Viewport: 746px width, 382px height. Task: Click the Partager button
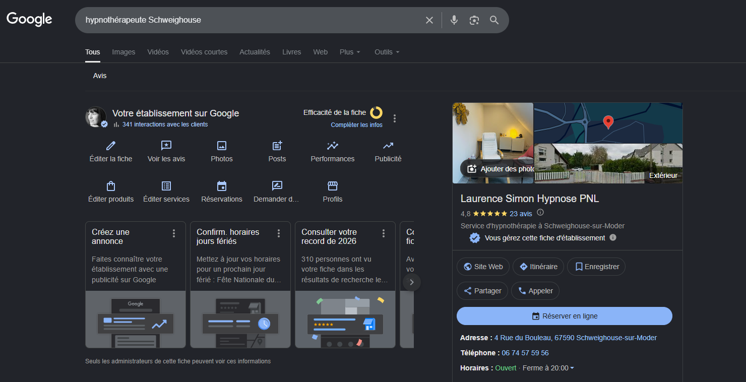pyautogui.click(x=482, y=291)
